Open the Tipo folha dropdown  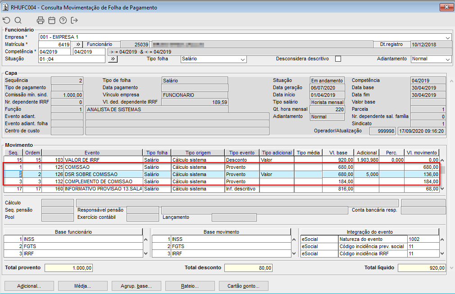(243, 59)
